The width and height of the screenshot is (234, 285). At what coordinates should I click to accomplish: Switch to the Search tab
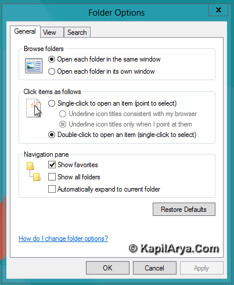77,33
